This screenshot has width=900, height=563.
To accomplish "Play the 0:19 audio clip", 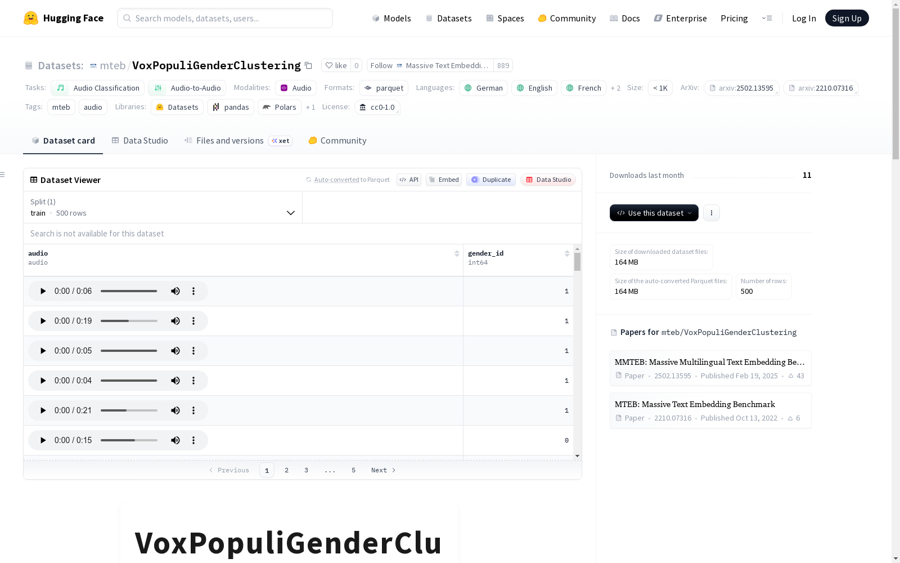I will pos(43,321).
